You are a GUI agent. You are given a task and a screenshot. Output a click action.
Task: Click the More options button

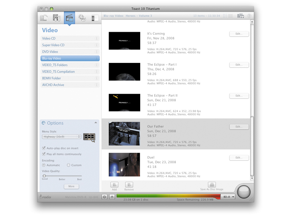72,186
